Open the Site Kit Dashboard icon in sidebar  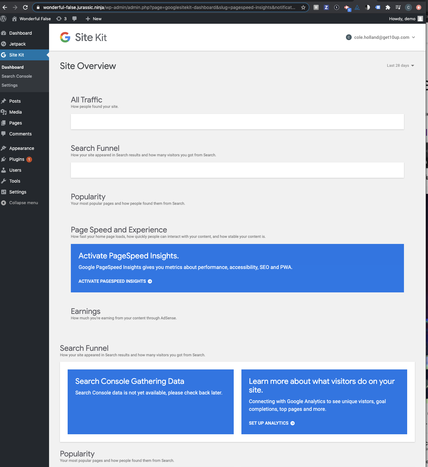coord(4,55)
